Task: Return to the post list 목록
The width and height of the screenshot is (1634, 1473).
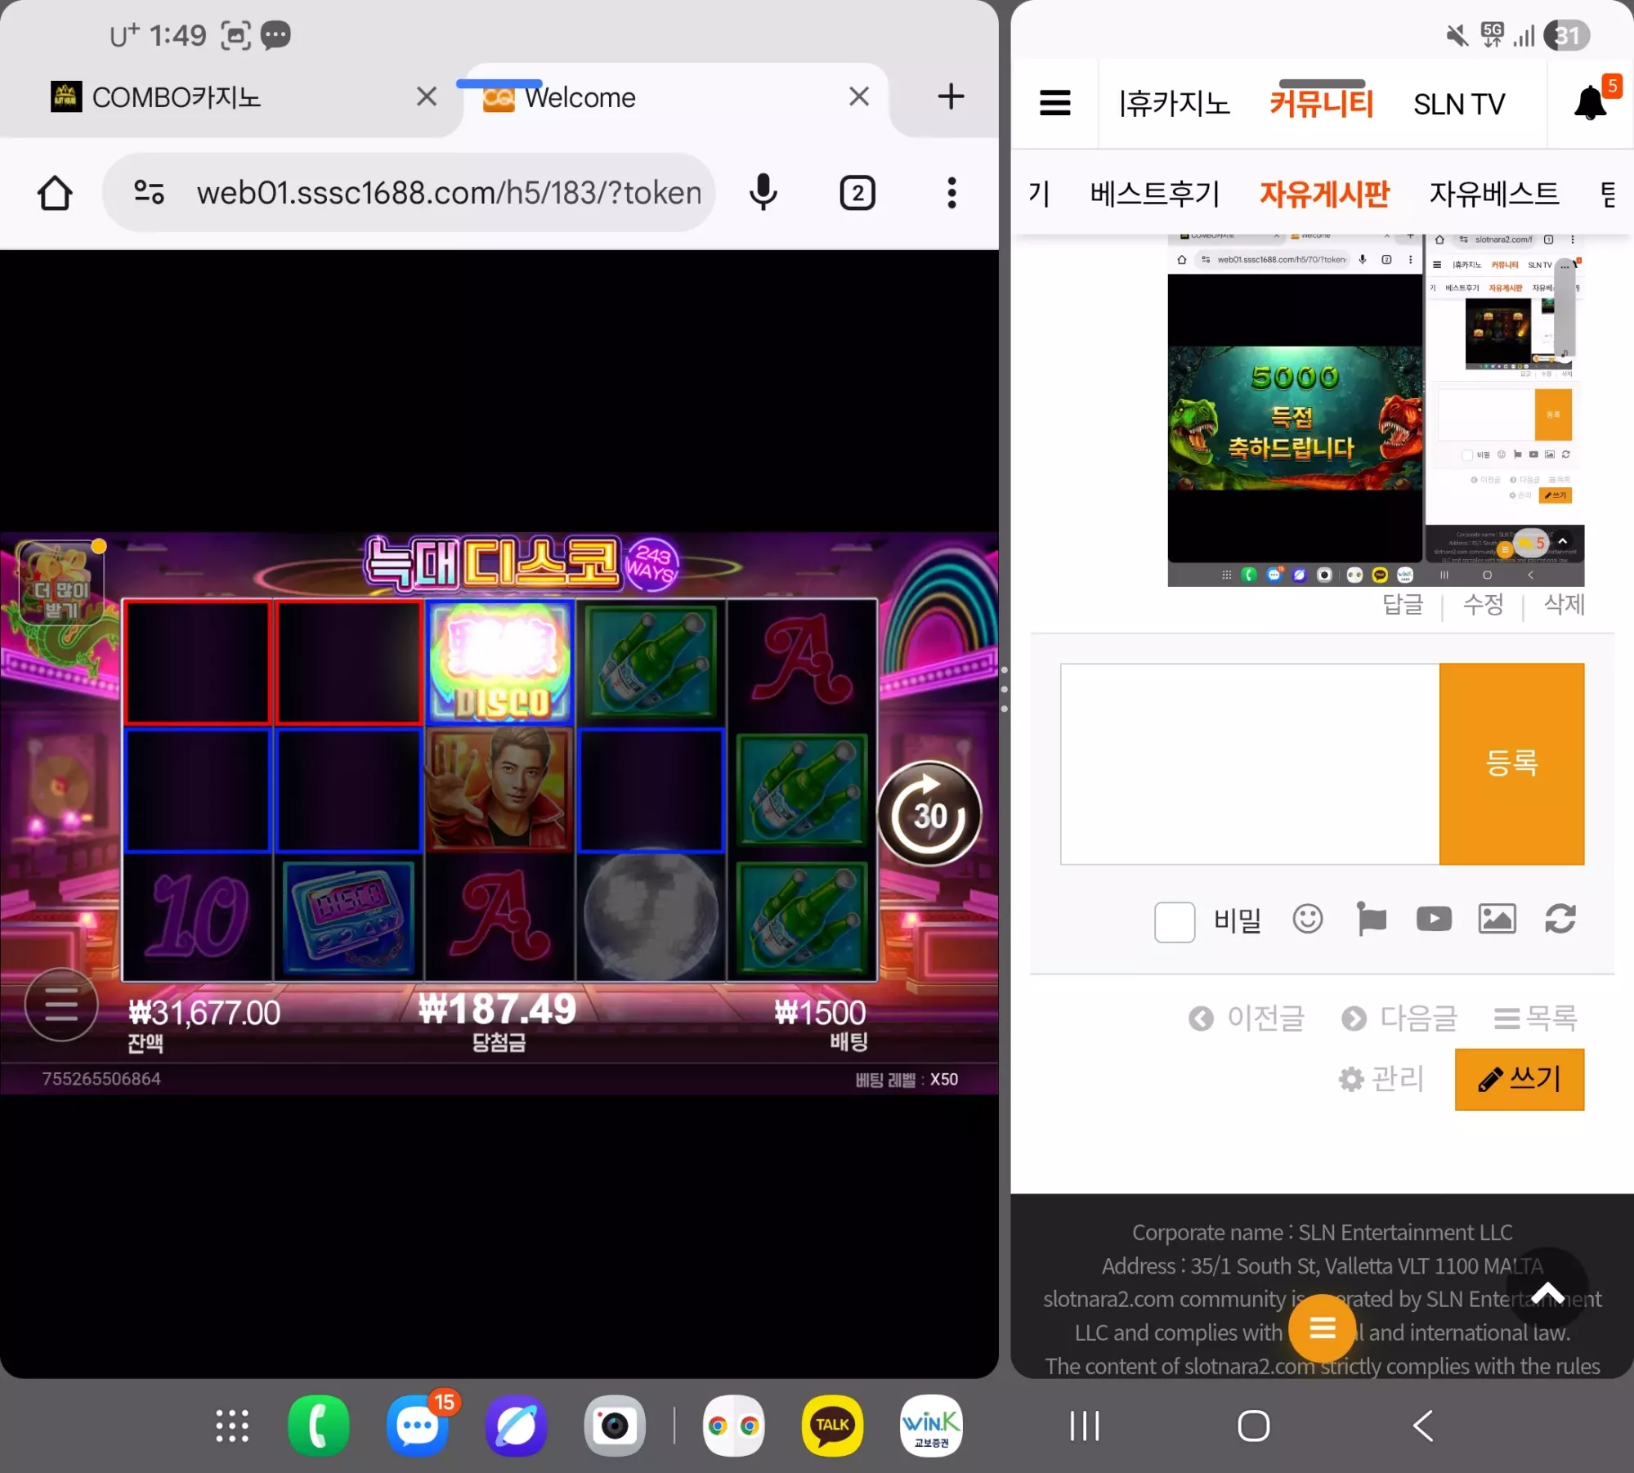Action: point(1536,1019)
